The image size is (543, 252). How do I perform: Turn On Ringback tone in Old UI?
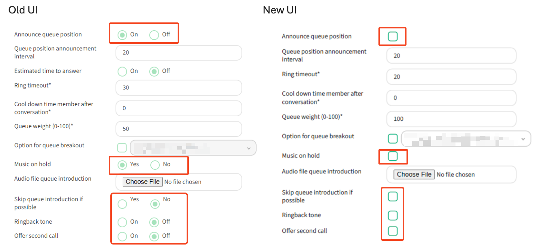122,222
